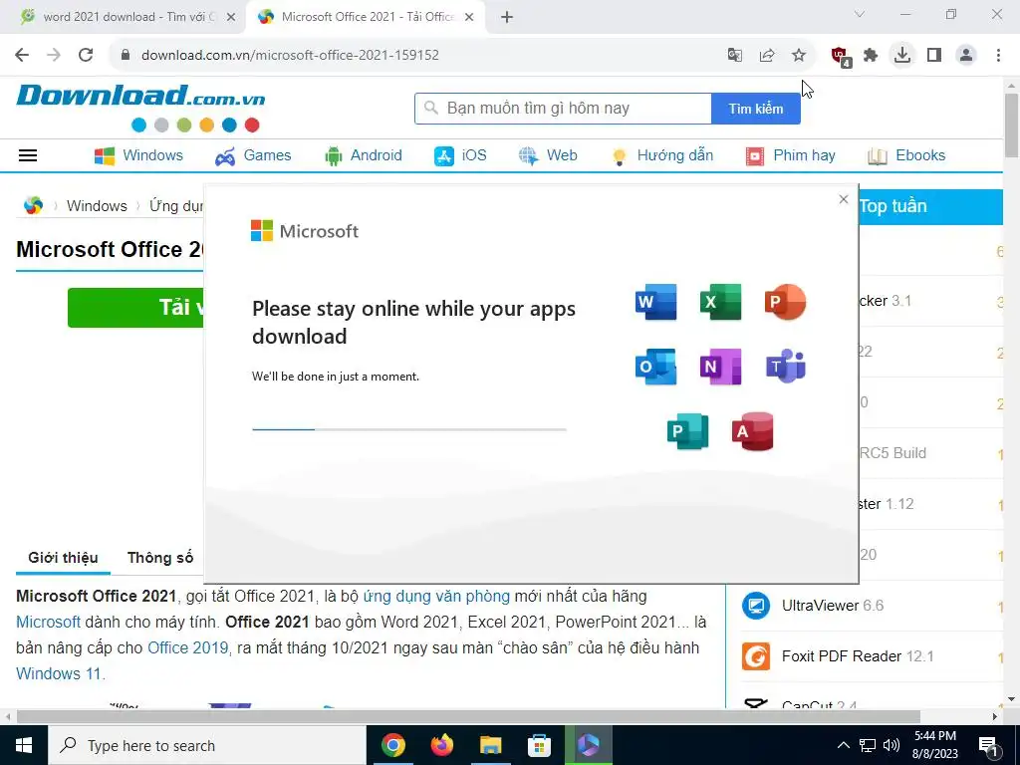Open the uBlock Origin extension icon
Viewport: 1020px width, 765px height.
(x=841, y=56)
